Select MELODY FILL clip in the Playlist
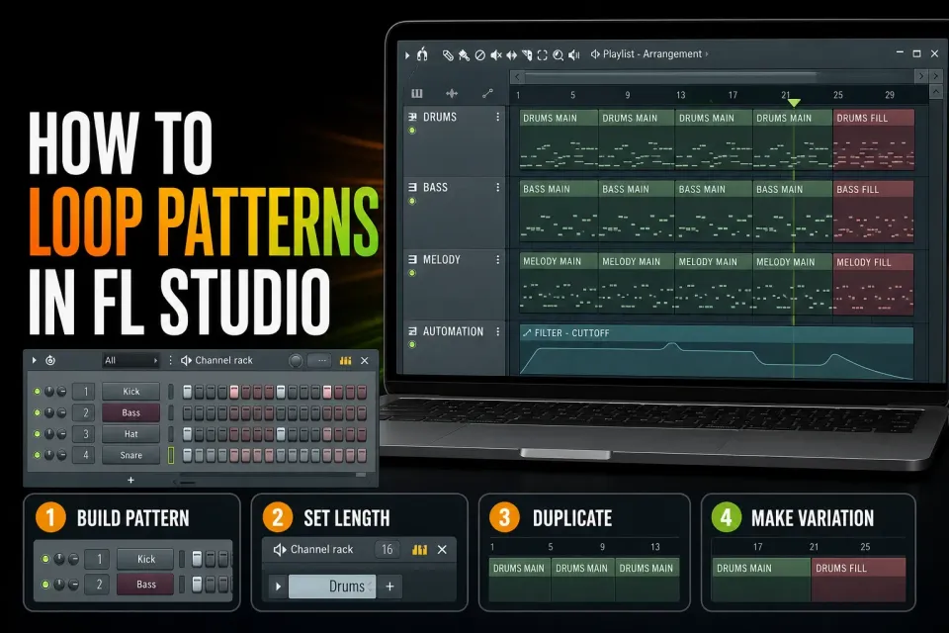Screen dimensions: 949x633 point(873,284)
